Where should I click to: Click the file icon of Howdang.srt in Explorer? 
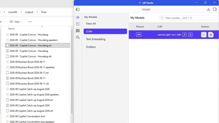(7, 45)
